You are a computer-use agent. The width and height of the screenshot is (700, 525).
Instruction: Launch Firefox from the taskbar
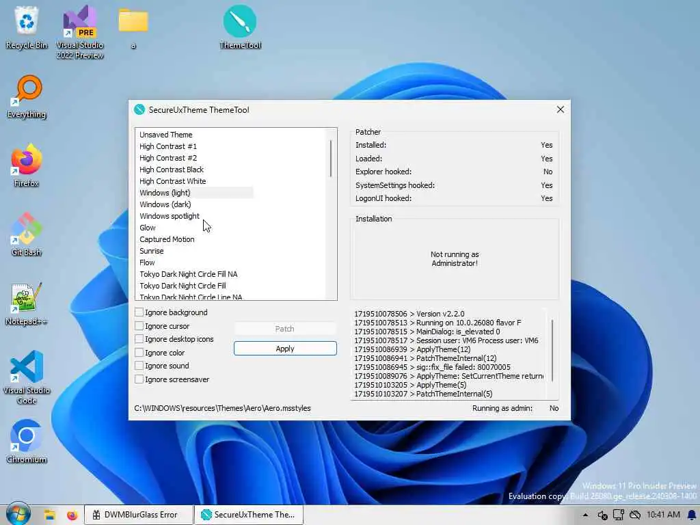(x=72, y=515)
